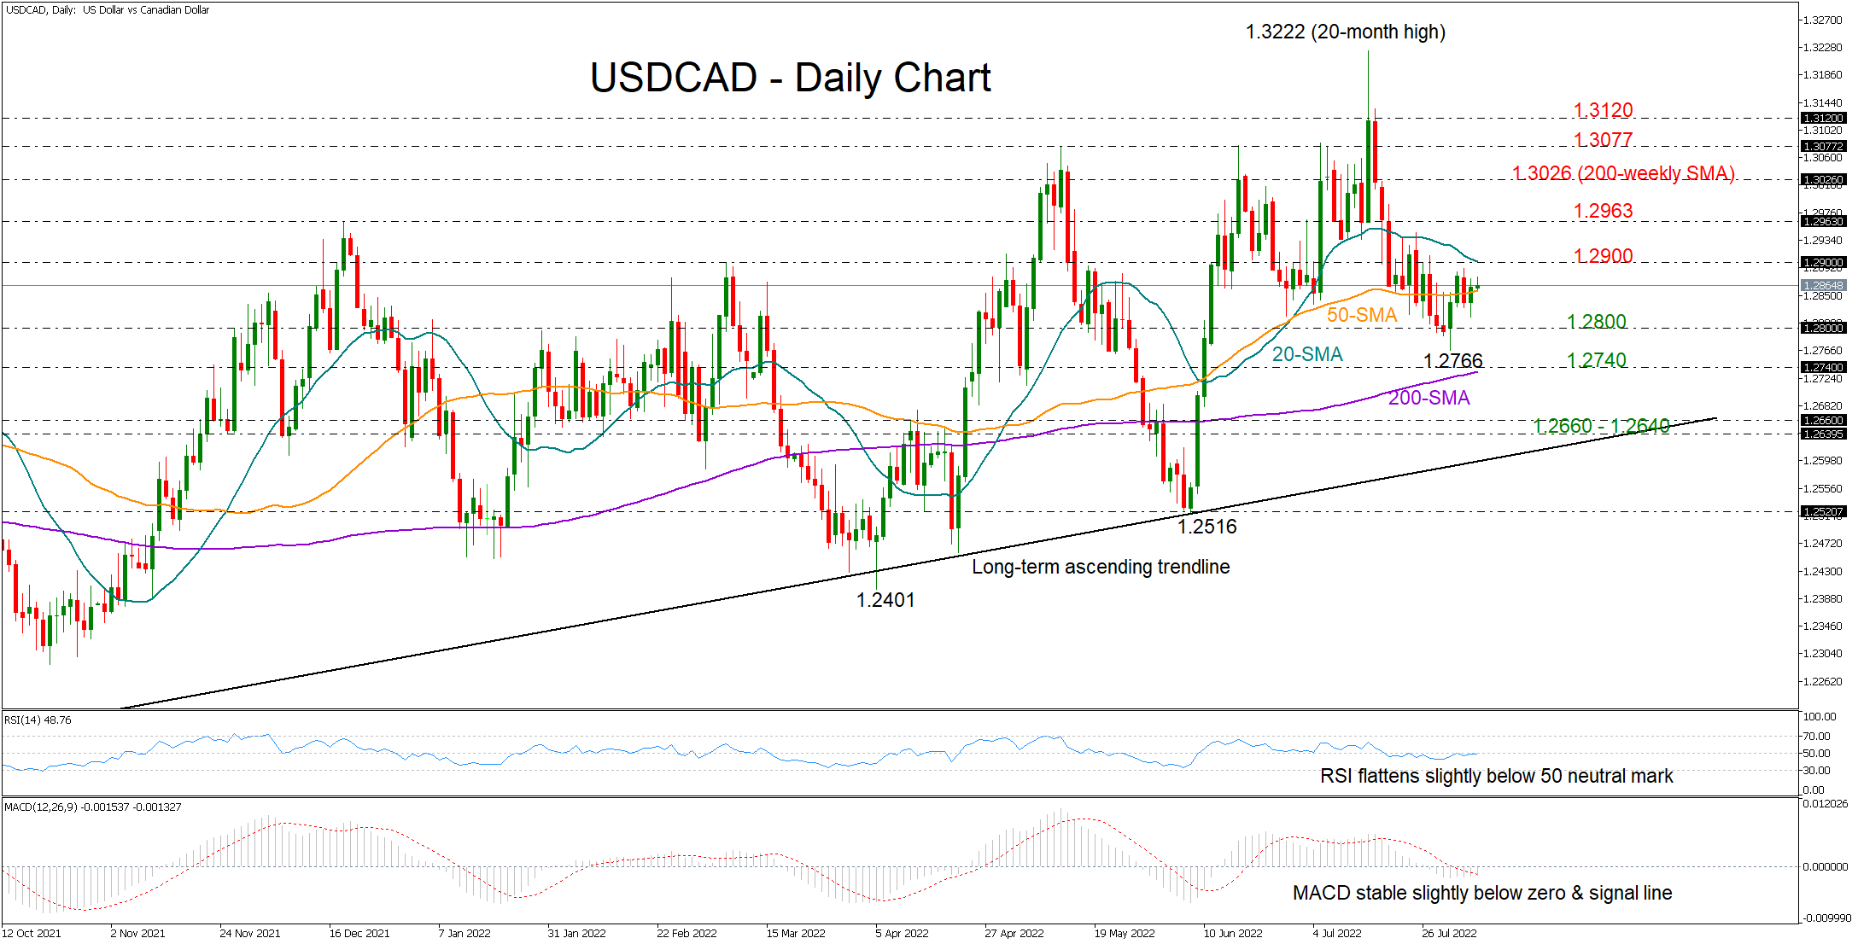Click the 26 Jul 2022 date on time axis
The image size is (1858, 944).
[x=1448, y=933]
